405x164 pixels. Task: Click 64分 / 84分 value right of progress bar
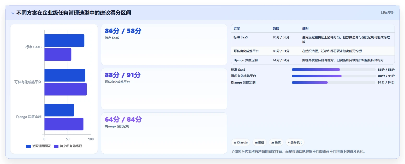point(386,83)
